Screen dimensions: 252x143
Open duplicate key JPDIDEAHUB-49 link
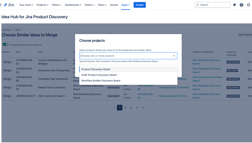(x=145, y=96)
